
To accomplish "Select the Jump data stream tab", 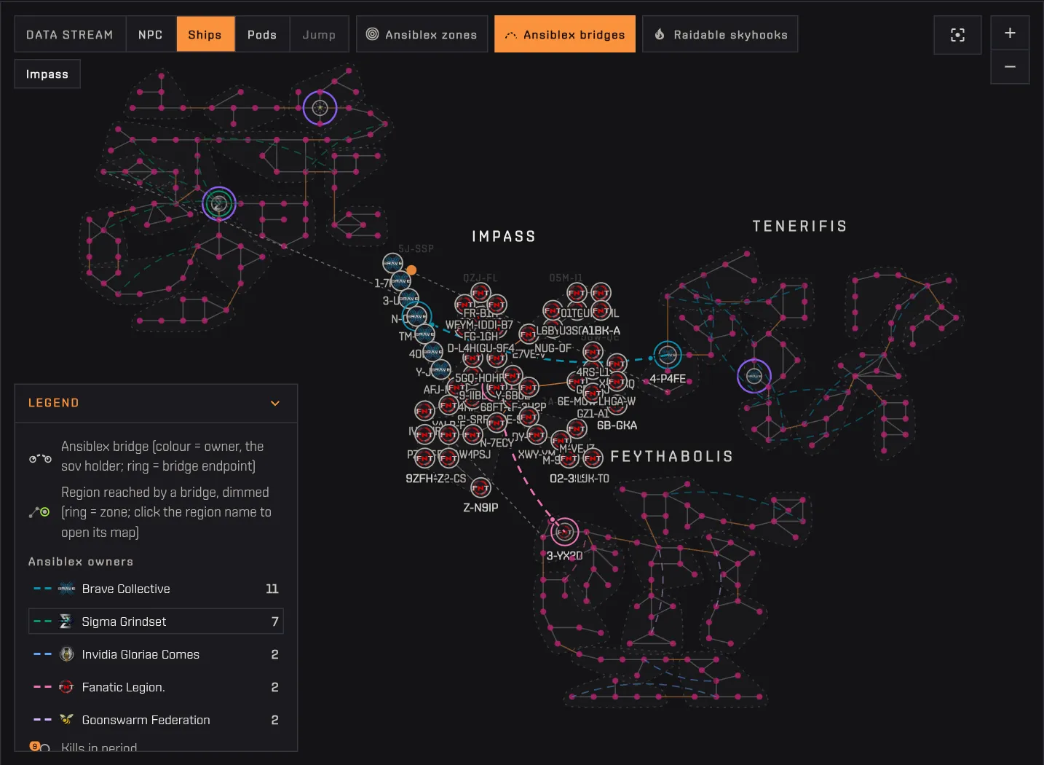I will [319, 34].
